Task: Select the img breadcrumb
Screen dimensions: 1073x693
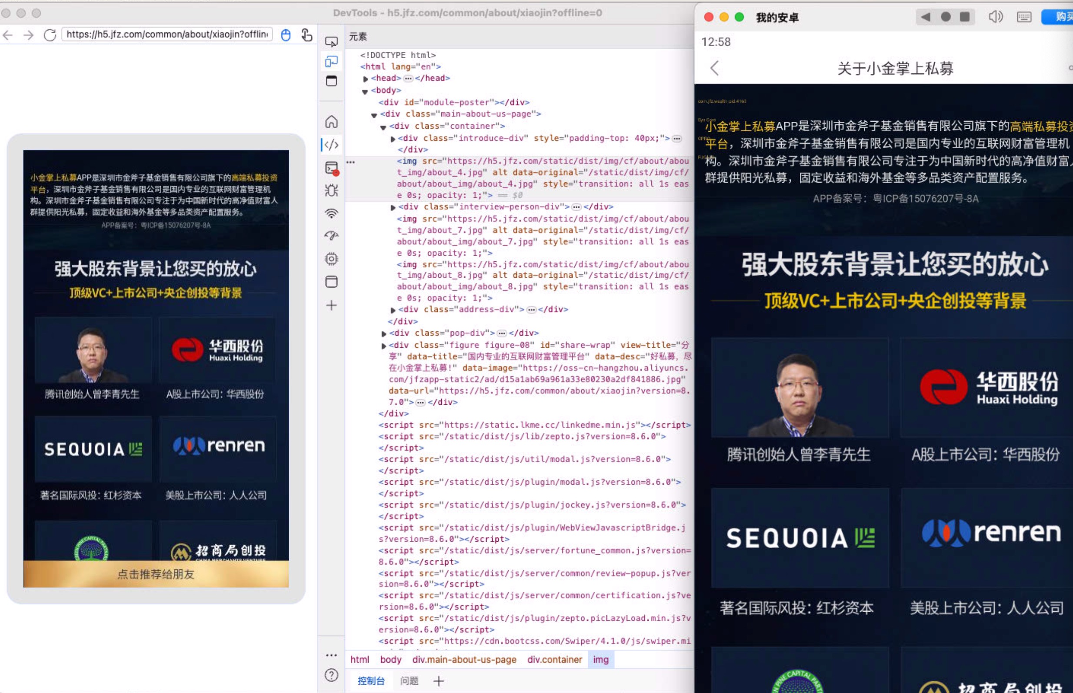Action: 600,659
